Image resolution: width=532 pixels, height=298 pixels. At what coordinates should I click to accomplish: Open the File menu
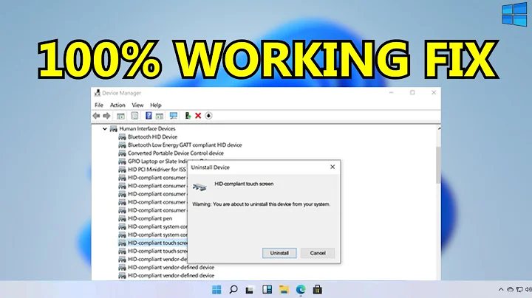coord(99,105)
